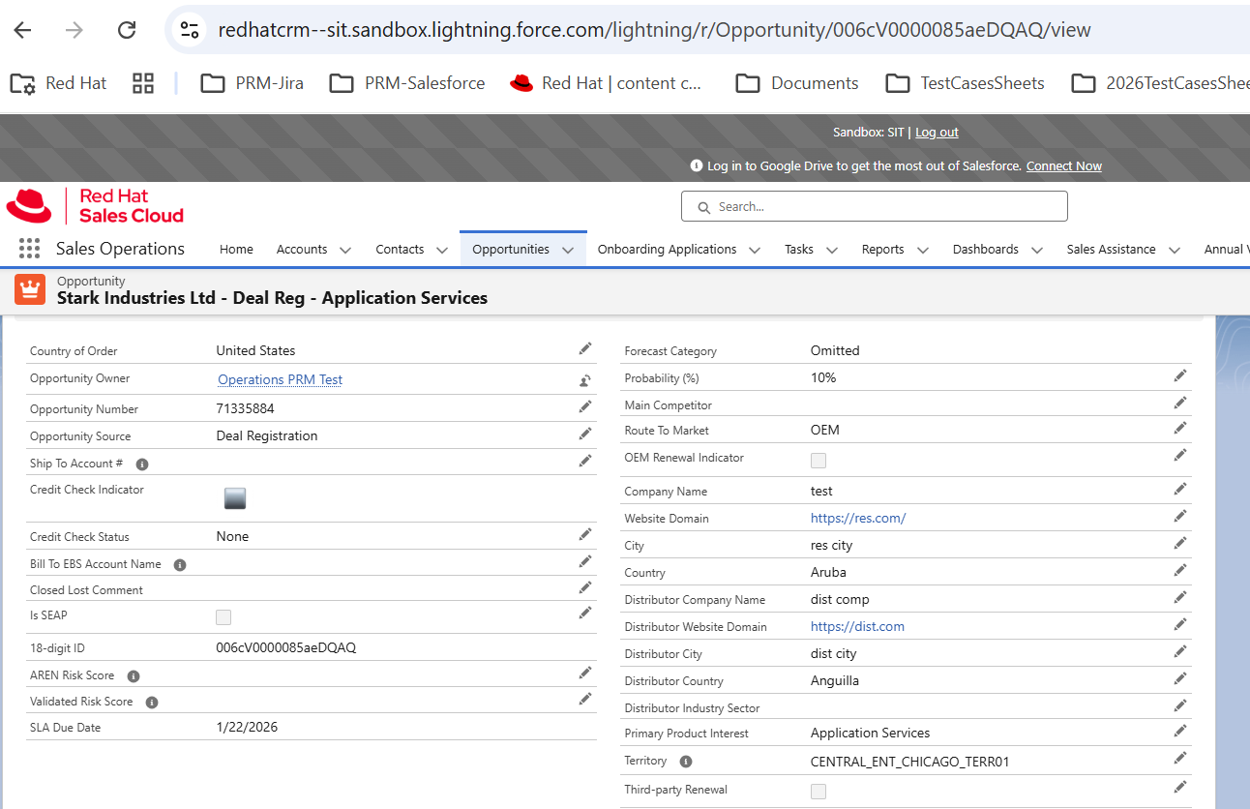
Task: Edit Validated Risk Score pencil icon
Action: tap(585, 699)
